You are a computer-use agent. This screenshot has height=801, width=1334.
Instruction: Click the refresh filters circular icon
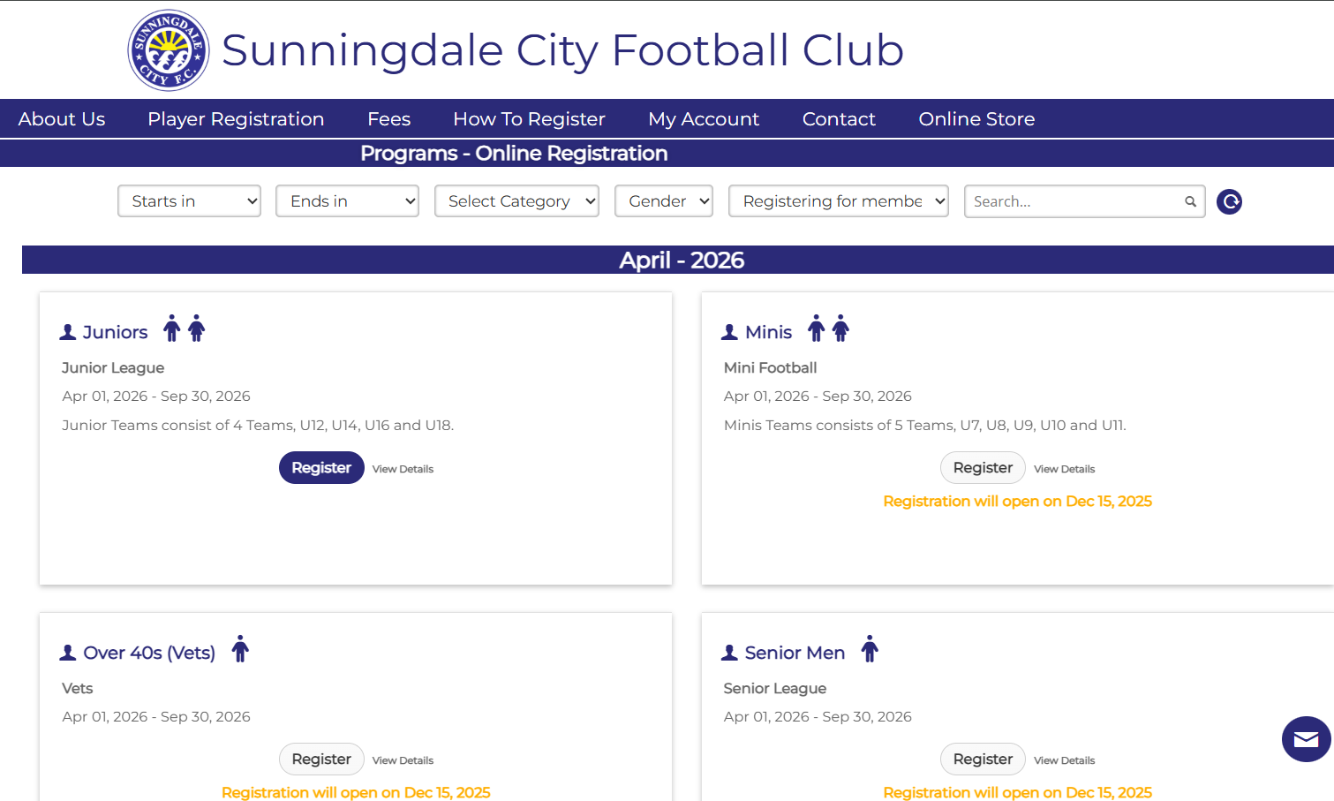pyautogui.click(x=1229, y=202)
